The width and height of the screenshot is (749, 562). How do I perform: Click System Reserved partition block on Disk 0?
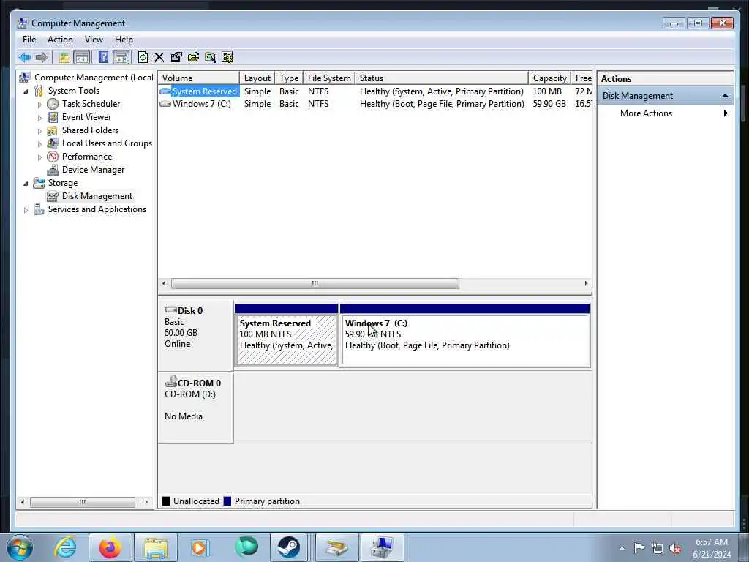(x=287, y=335)
